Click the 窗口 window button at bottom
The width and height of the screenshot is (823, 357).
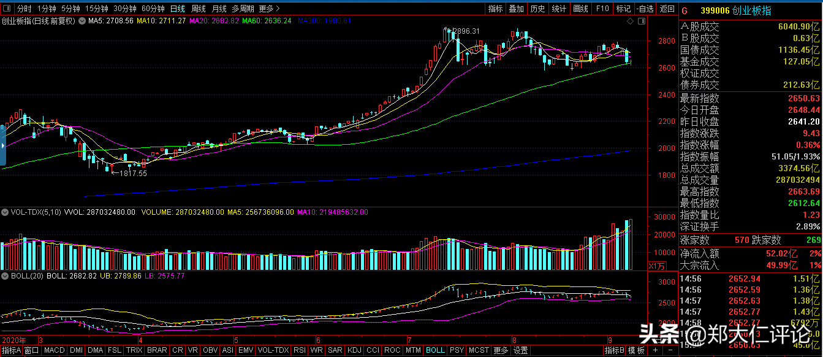click(x=32, y=350)
